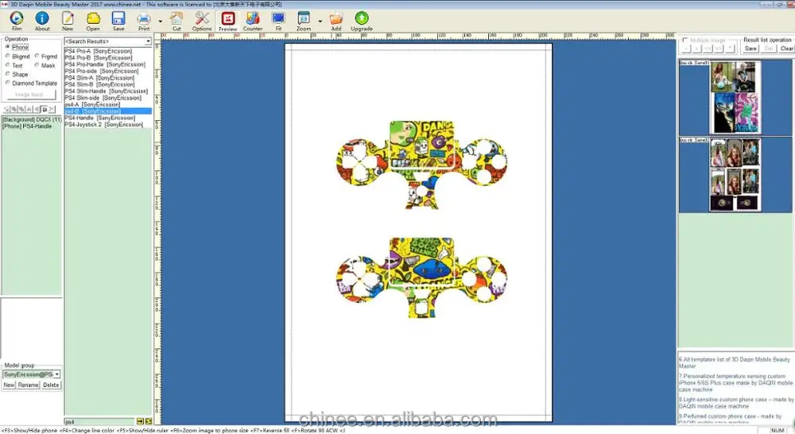Open second result thumbnail with portrait photos
This screenshot has height=434, width=795.
(x=735, y=175)
